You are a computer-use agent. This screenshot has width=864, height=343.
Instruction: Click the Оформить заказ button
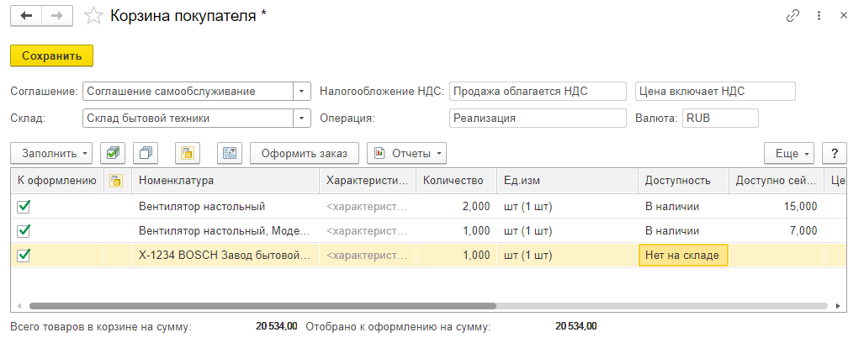pyautogui.click(x=305, y=153)
